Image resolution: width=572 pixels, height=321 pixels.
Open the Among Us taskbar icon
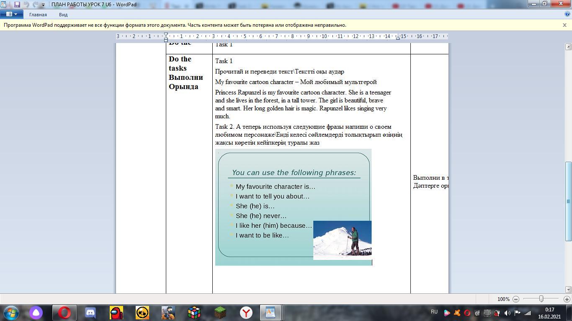(x=116, y=313)
